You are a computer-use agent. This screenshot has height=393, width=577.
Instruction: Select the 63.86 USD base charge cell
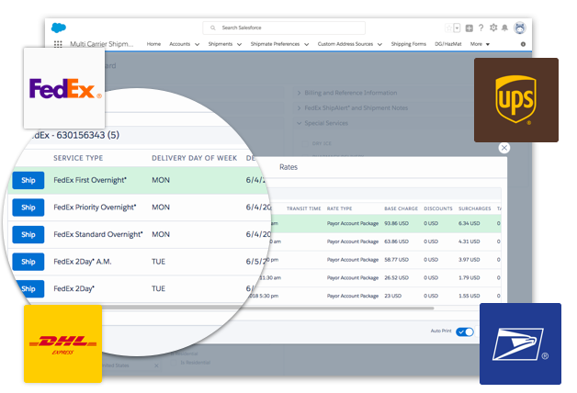tap(396, 241)
